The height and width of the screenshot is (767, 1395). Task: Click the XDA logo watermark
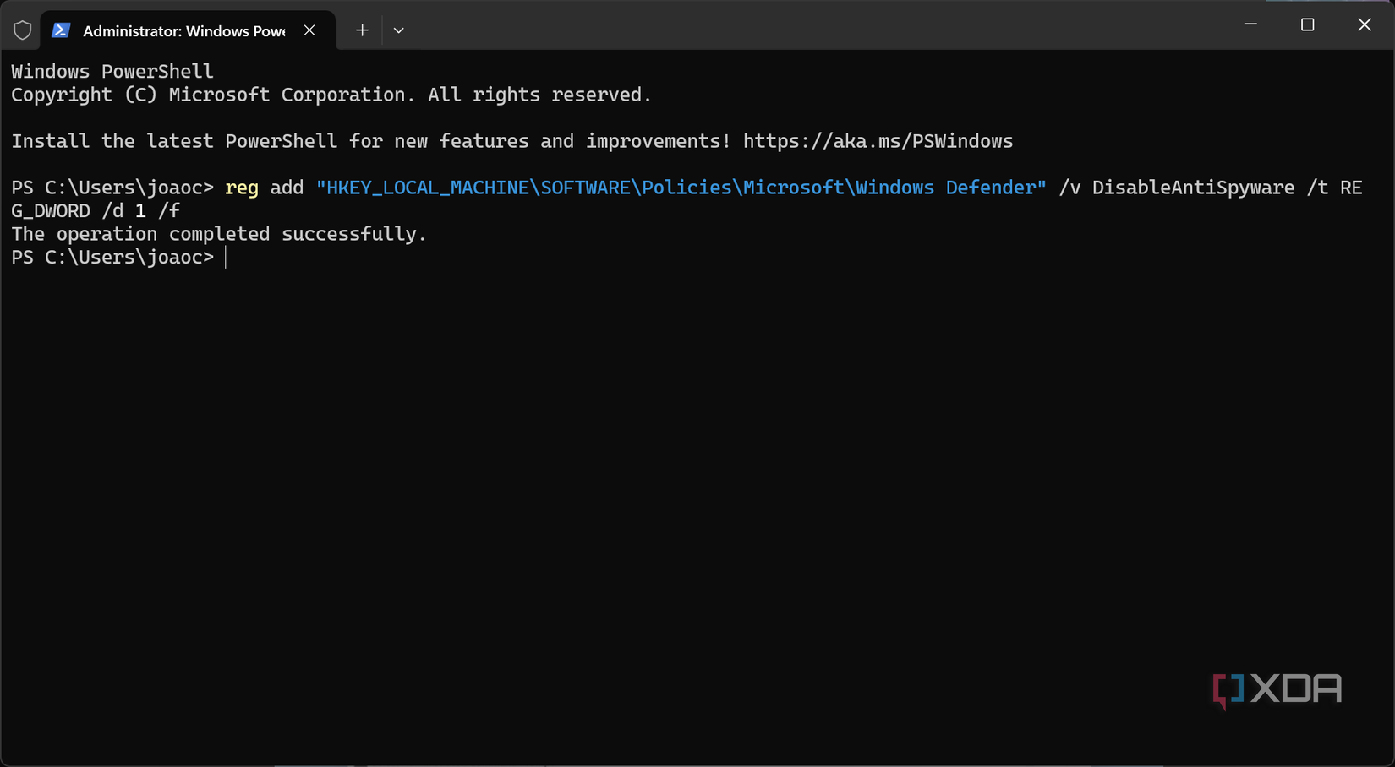(1277, 689)
